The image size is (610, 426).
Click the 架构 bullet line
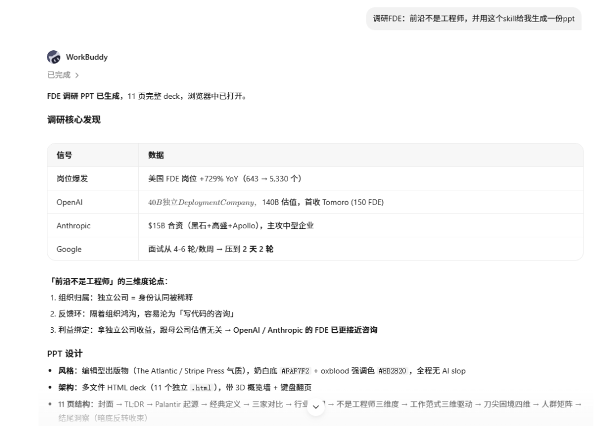click(x=185, y=388)
